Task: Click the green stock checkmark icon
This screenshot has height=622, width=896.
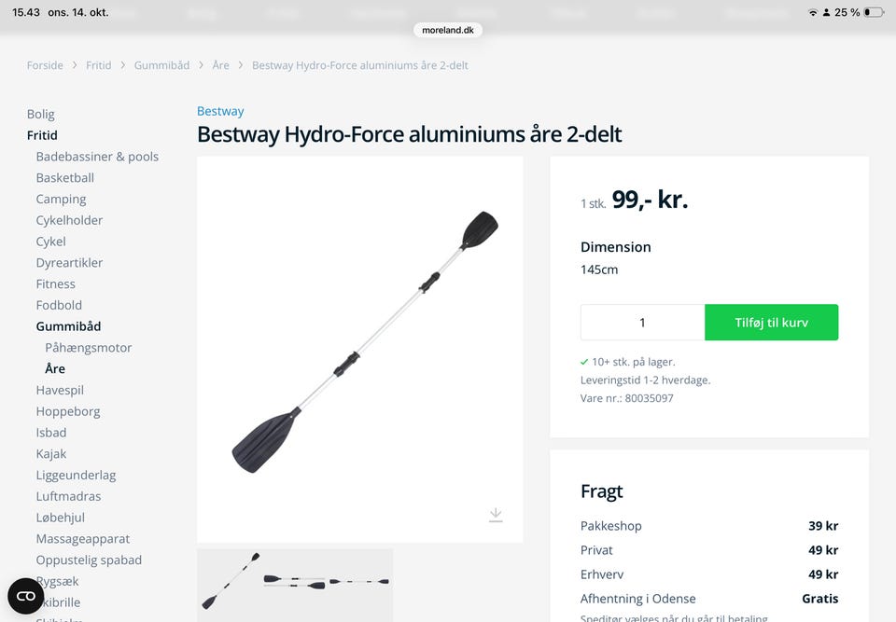Action: click(584, 362)
